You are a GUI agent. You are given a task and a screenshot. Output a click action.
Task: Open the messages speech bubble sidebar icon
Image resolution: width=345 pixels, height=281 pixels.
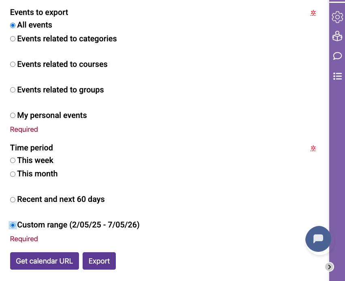point(337,56)
